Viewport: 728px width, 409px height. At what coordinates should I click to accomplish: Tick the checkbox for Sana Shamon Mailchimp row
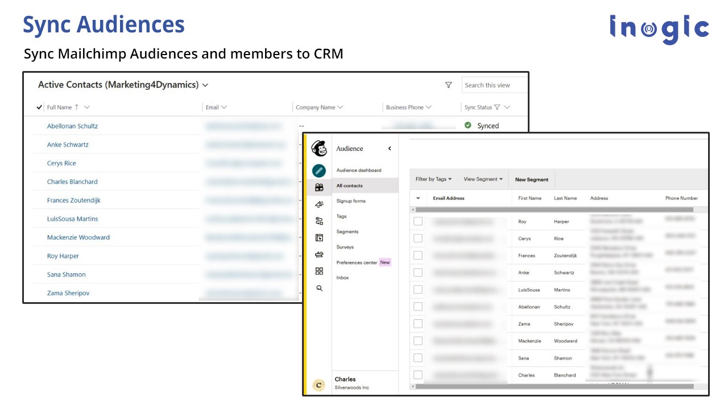[x=418, y=358]
